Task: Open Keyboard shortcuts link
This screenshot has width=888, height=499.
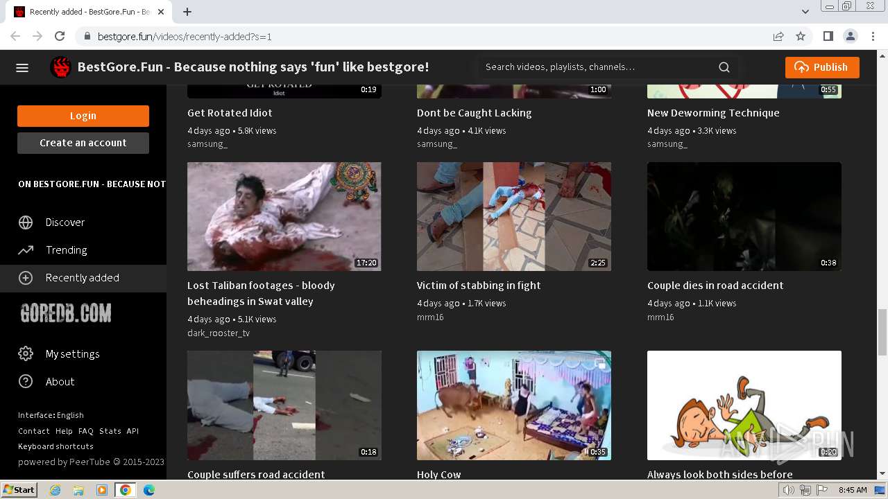Action: [55, 446]
